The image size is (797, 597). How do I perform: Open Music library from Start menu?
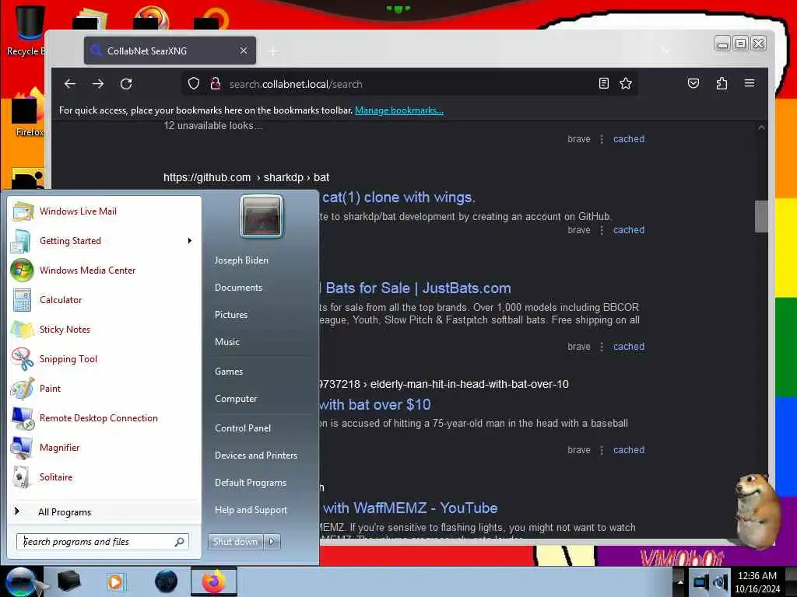(x=226, y=342)
